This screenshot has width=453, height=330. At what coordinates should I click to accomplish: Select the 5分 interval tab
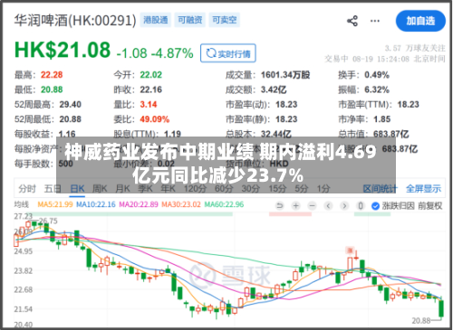(302, 189)
